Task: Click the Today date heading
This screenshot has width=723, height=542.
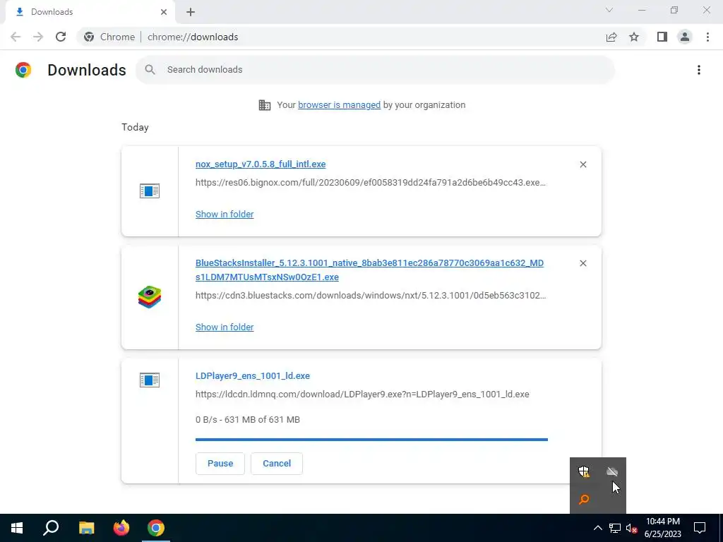Action: (135, 127)
